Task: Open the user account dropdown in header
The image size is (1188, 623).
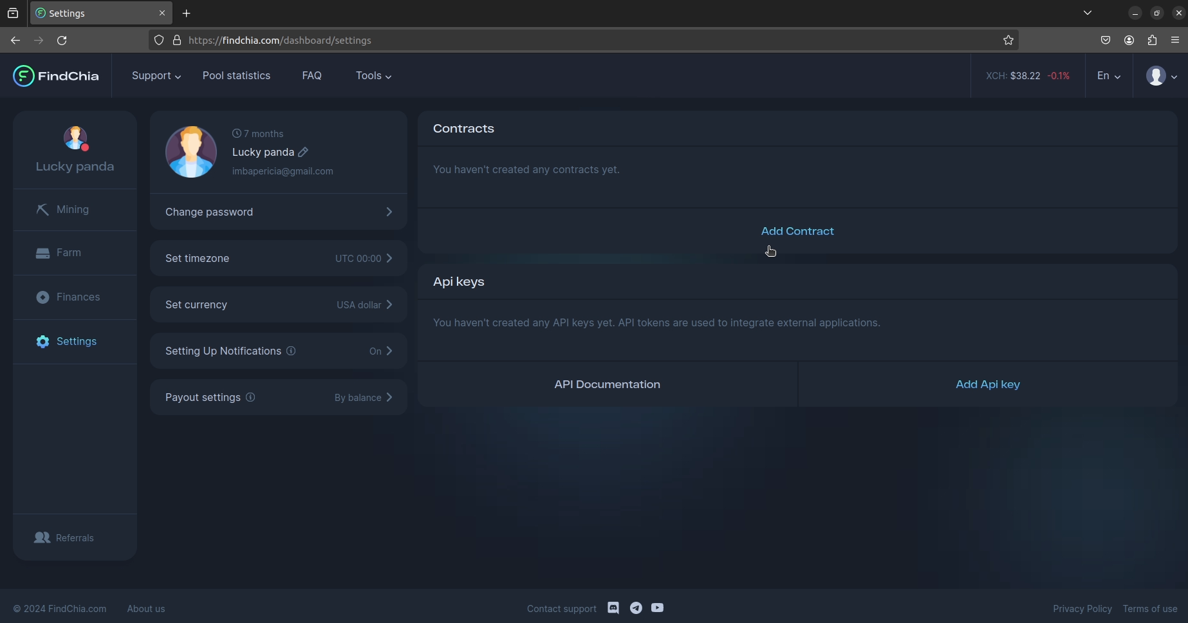Action: [1162, 76]
